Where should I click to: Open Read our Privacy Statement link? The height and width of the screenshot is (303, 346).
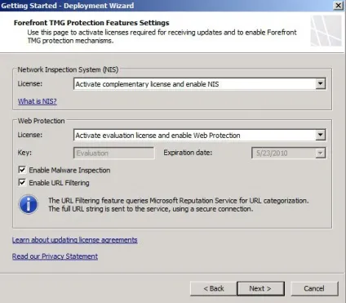(x=55, y=256)
